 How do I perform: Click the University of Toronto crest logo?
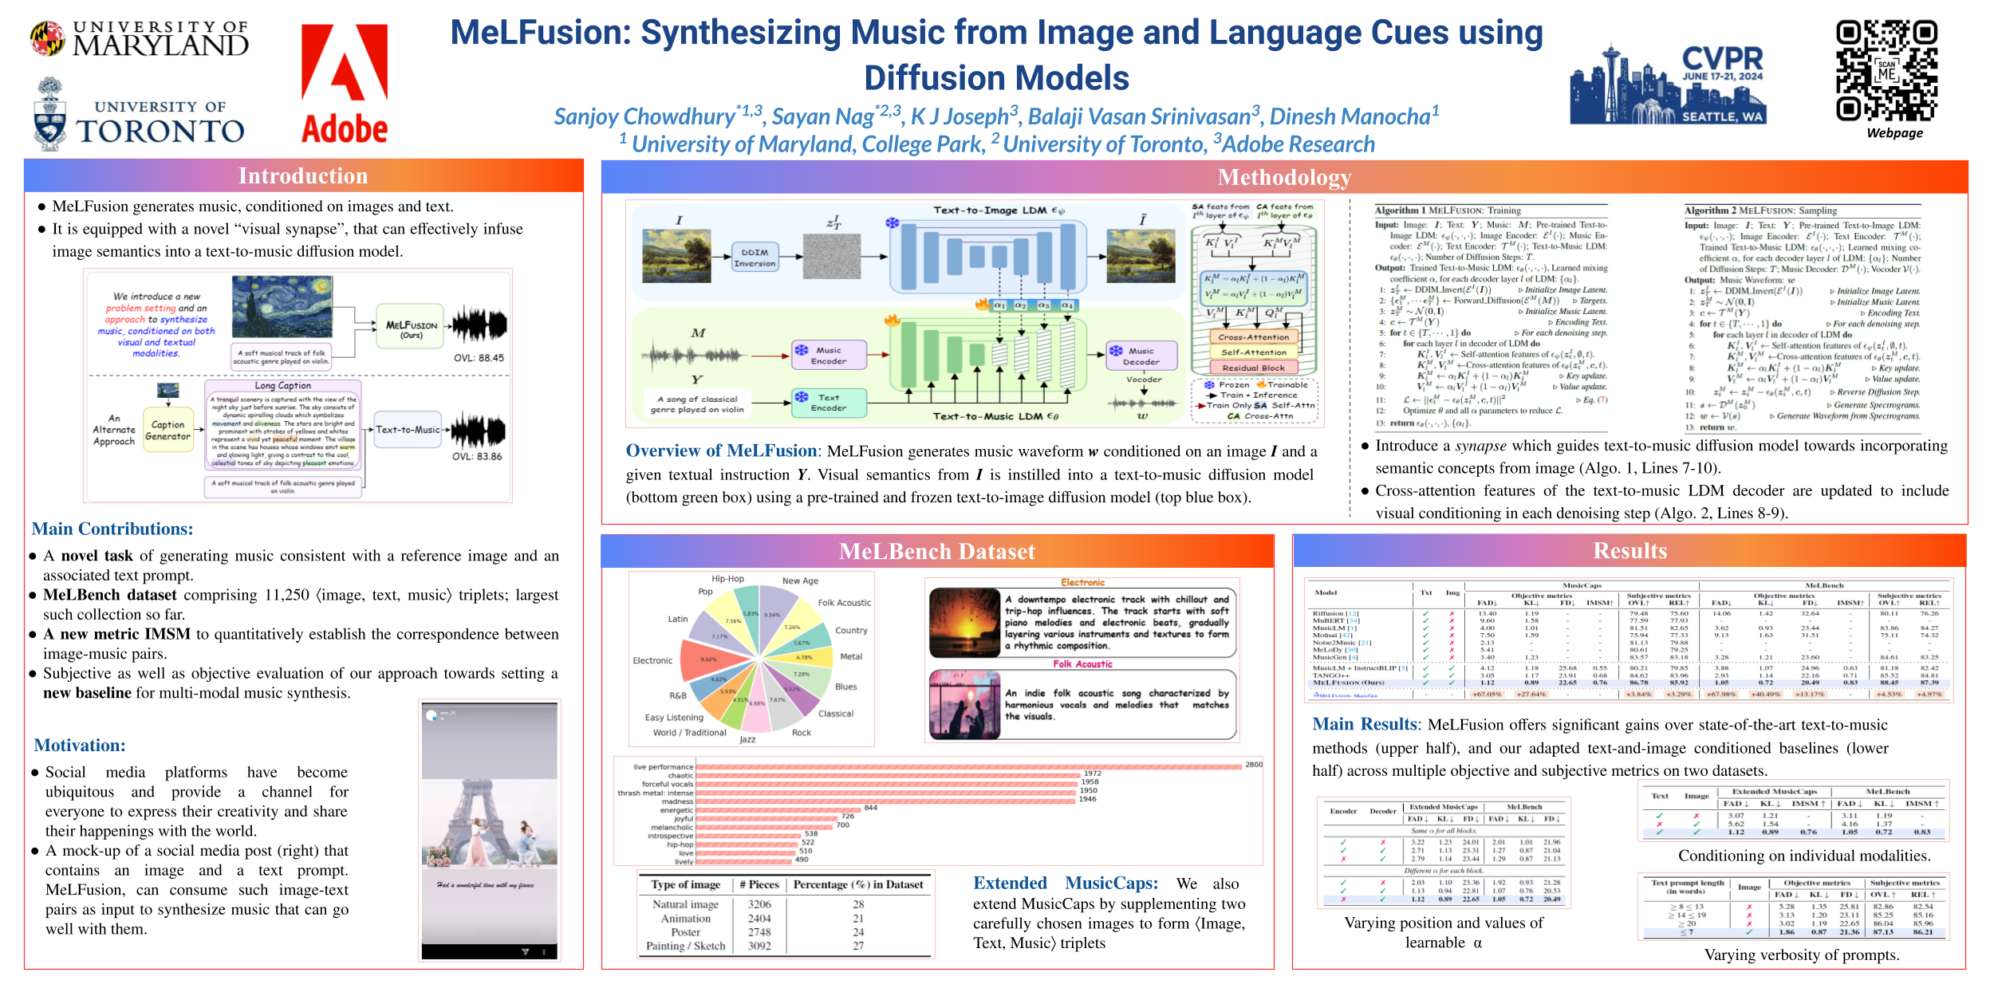[x=50, y=114]
